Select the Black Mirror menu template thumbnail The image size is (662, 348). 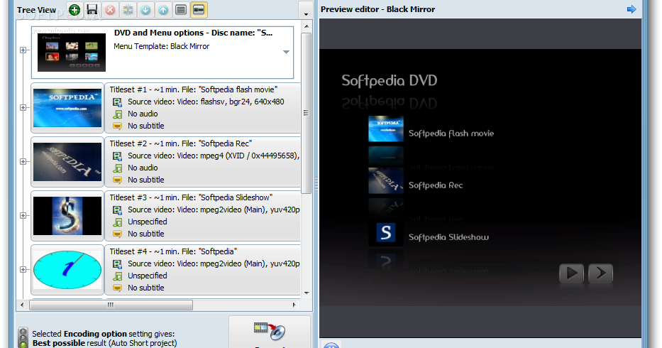click(x=72, y=53)
